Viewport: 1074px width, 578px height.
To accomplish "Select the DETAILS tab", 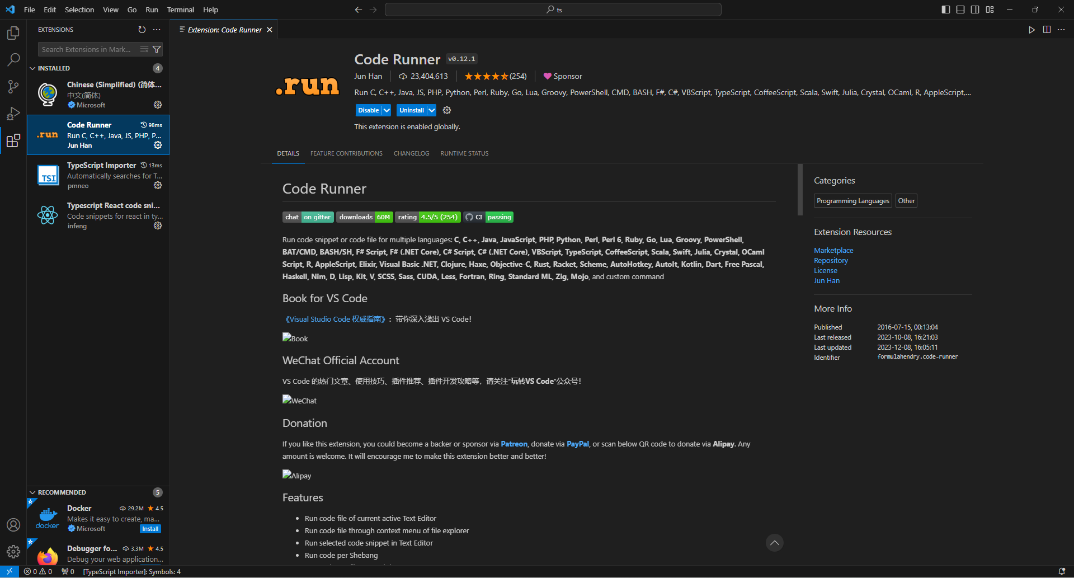I will pos(288,153).
